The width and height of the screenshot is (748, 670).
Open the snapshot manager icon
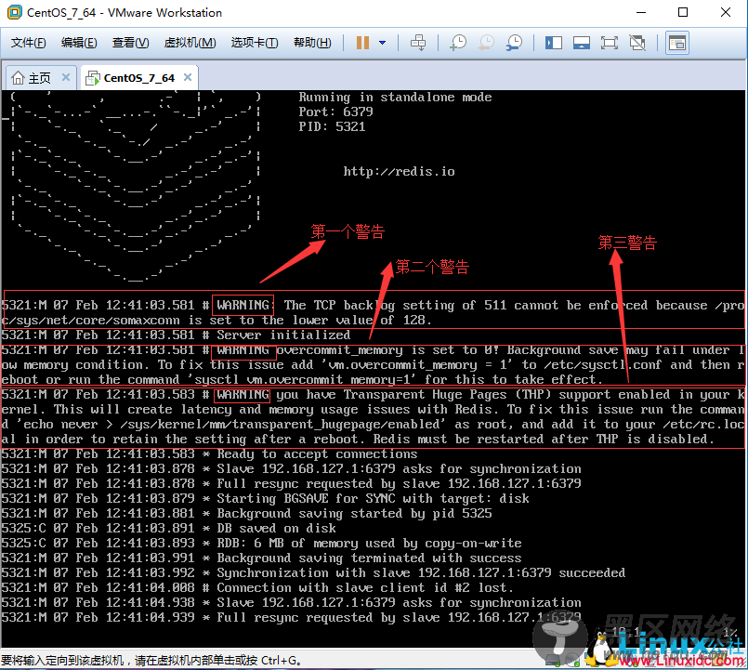[x=514, y=43]
